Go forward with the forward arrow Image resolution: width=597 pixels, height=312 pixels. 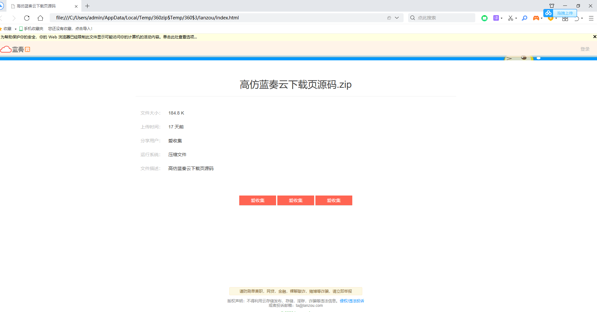(14, 18)
